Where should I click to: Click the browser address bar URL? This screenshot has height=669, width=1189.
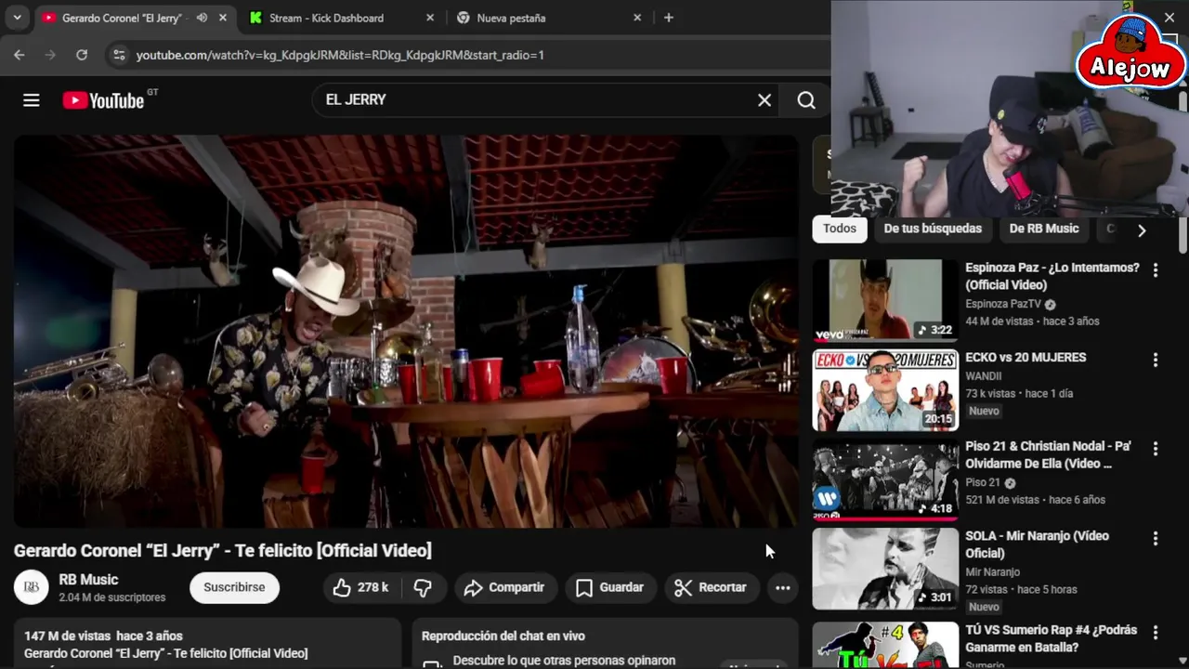tap(340, 55)
